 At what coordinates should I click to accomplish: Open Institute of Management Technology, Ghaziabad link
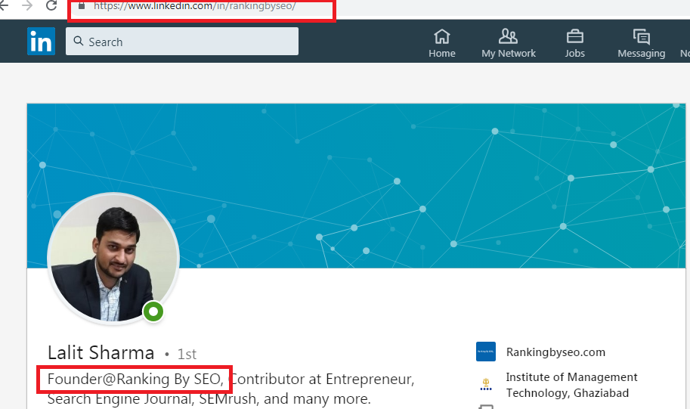[571, 385]
